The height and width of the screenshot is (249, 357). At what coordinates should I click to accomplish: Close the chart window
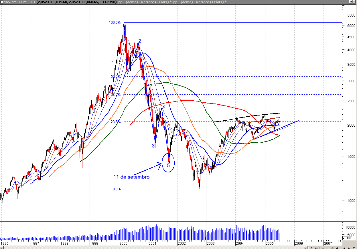(x=354, y=2)
